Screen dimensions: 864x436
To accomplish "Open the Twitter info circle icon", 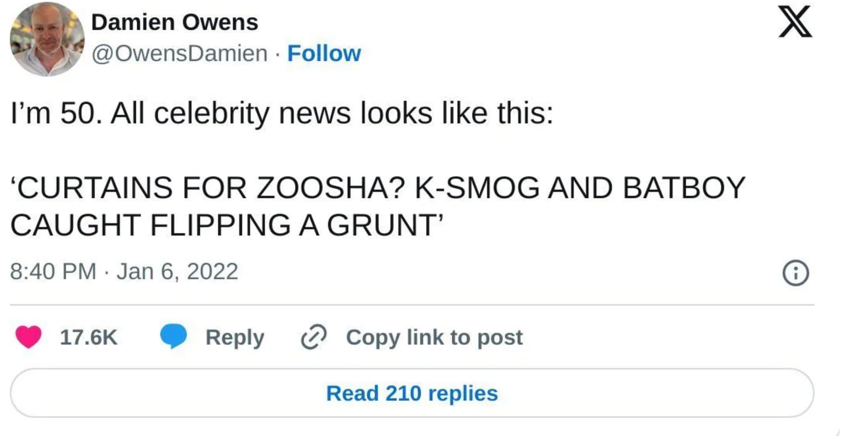I will pos(796,273).
